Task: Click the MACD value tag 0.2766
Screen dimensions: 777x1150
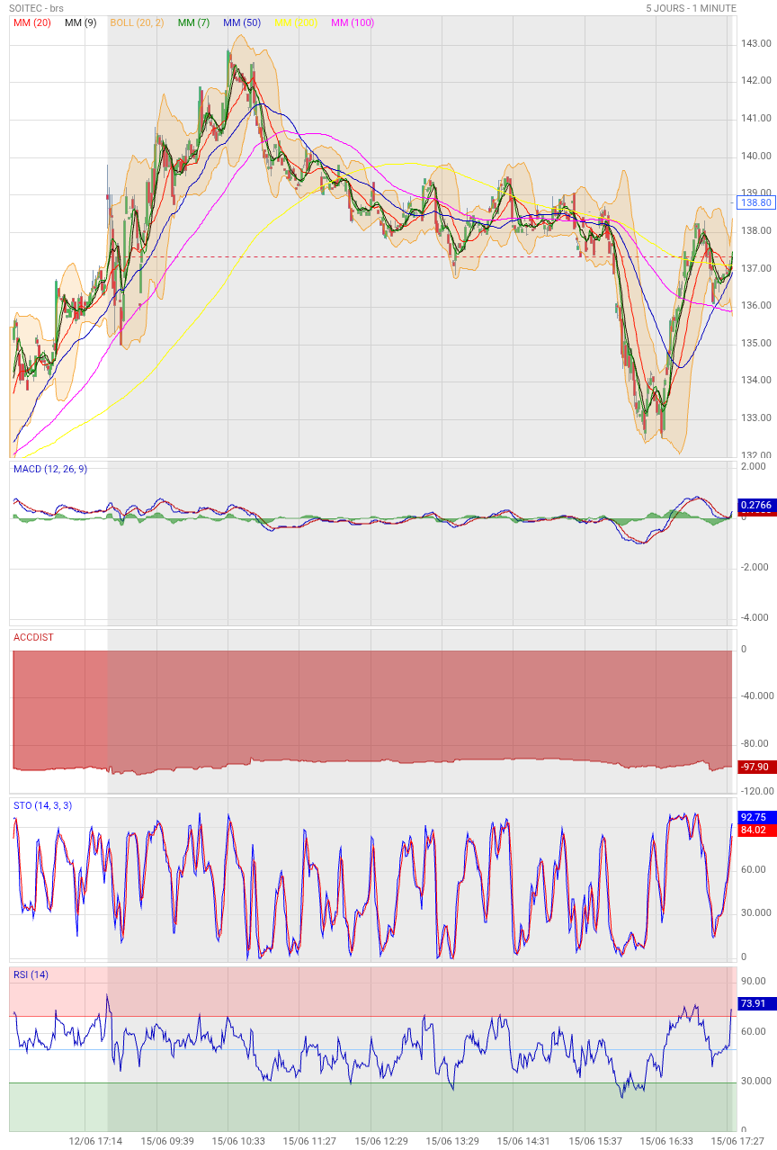Action: coord(756,507)
